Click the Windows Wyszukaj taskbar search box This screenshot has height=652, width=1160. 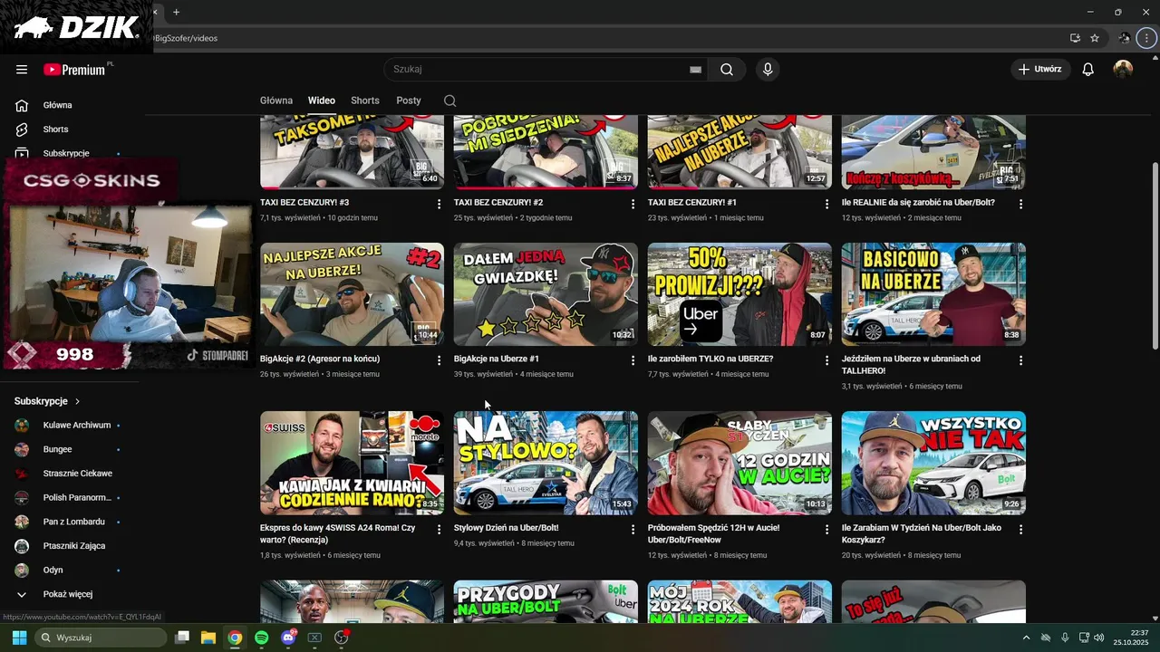point(101,638)
